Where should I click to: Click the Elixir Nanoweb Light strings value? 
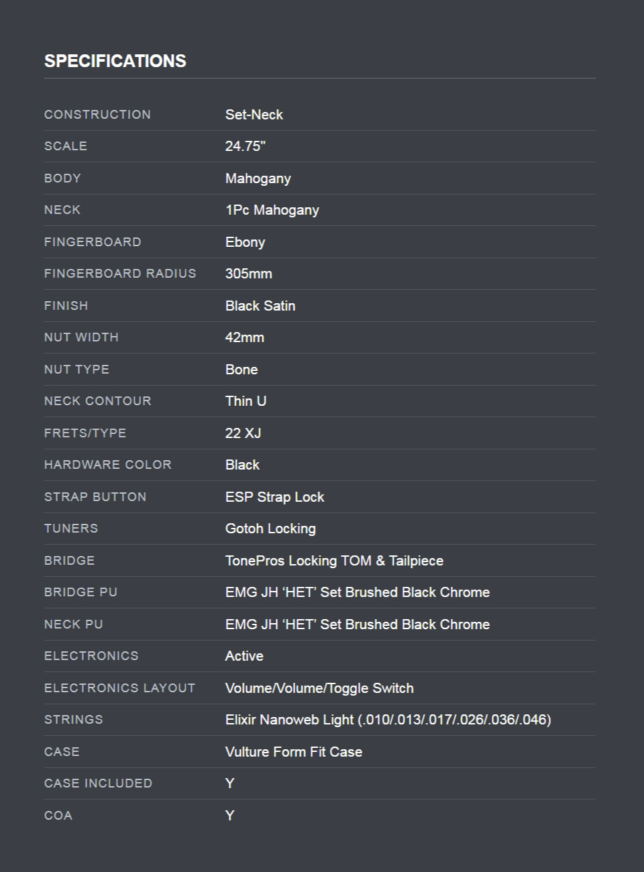[388, 720]
